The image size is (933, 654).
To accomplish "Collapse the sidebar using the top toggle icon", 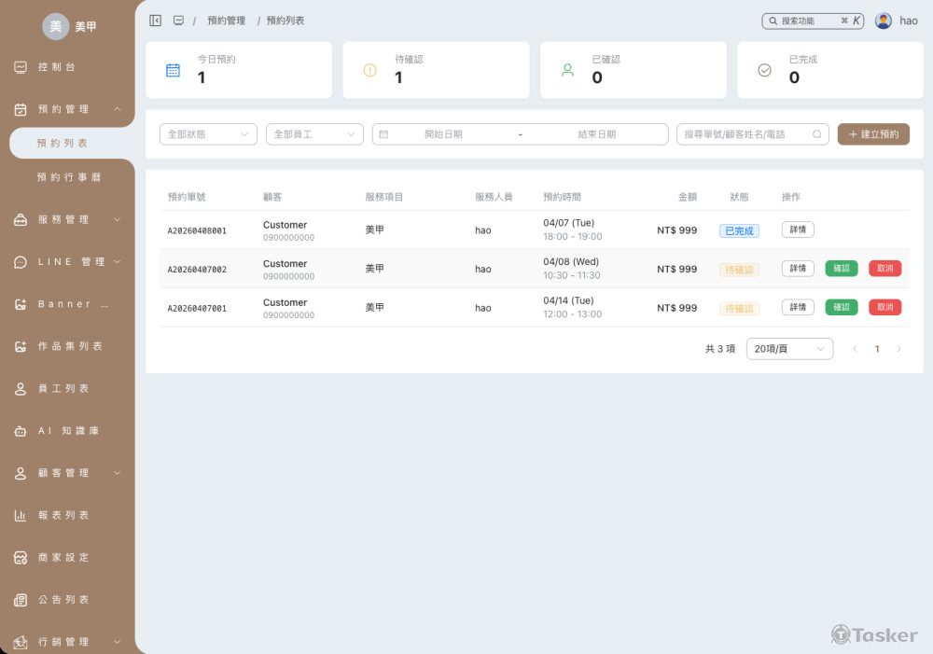I will click(x=156, y=21).
